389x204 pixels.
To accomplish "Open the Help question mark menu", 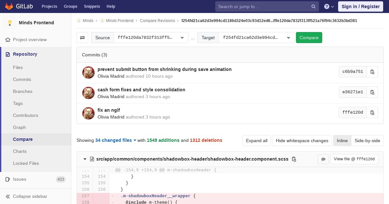I will 329,6.
